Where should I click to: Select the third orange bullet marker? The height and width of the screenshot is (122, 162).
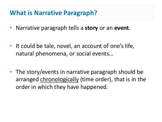pyautogui.click(x=11, y=72)
